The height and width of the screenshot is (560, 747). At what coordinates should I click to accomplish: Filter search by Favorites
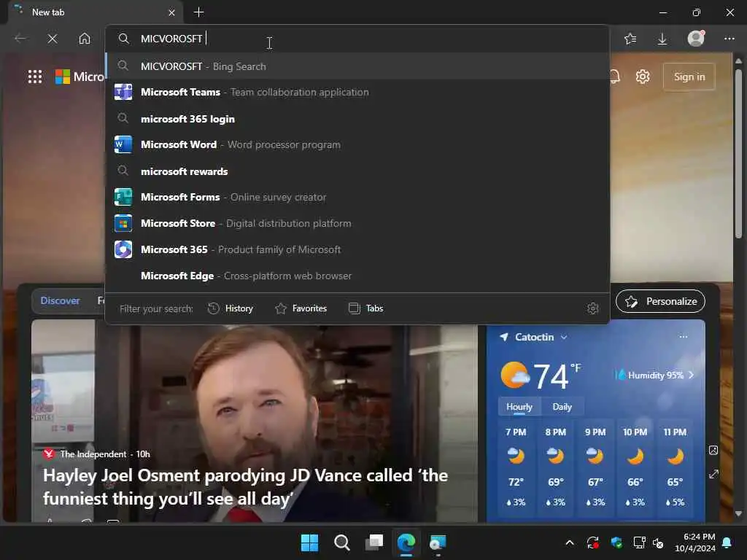pos(301,308)
